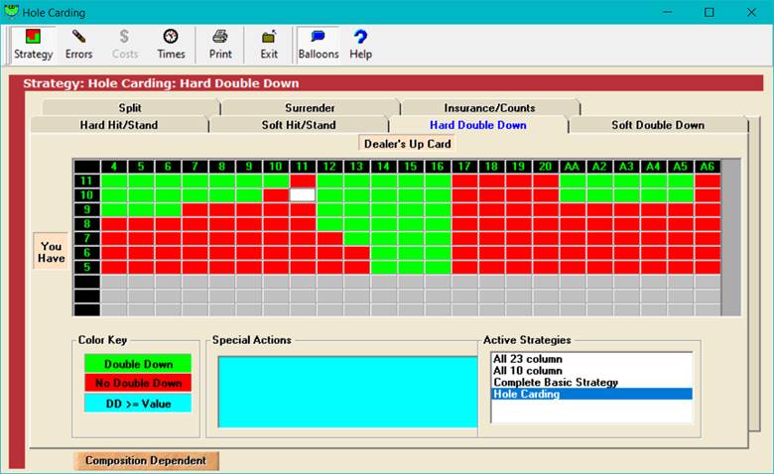The image size is (774, 474).
Task: Pick the green Double Down color key
Action: point(138,364)
